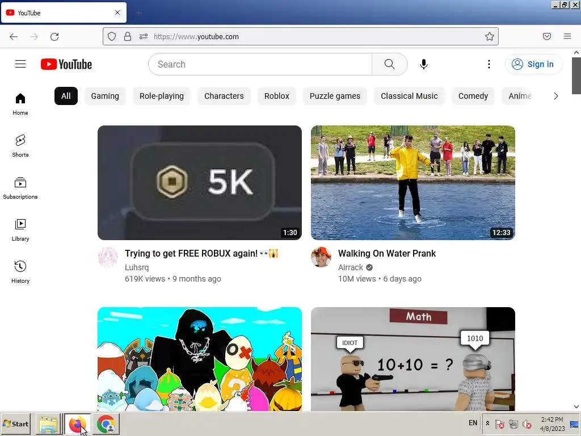Click the page vertical scrollbar thumb
The height and width of the screenshot is (436, 581).
[x=576, y=76]
